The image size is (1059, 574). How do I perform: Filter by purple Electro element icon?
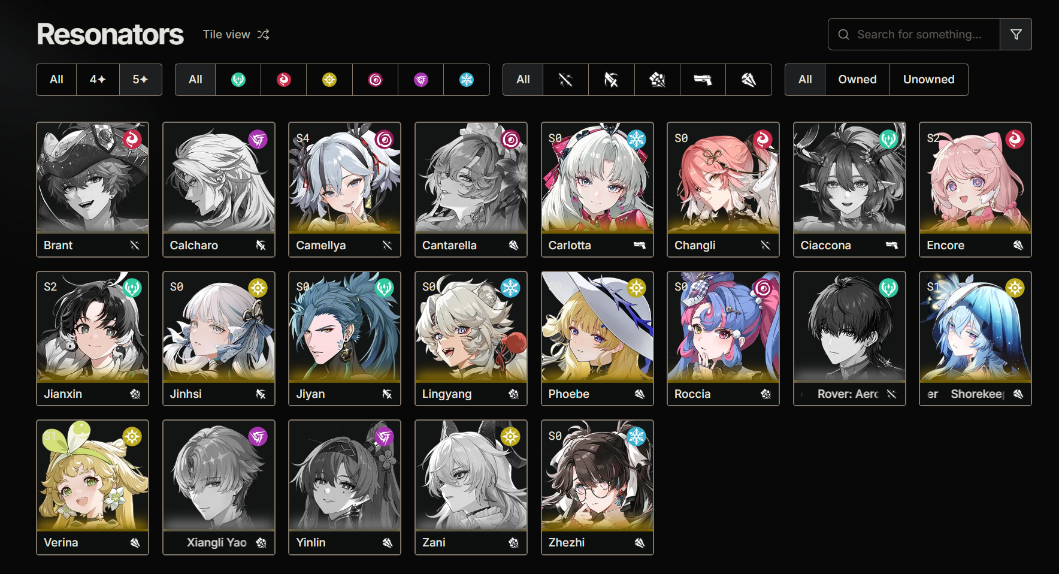421,80
